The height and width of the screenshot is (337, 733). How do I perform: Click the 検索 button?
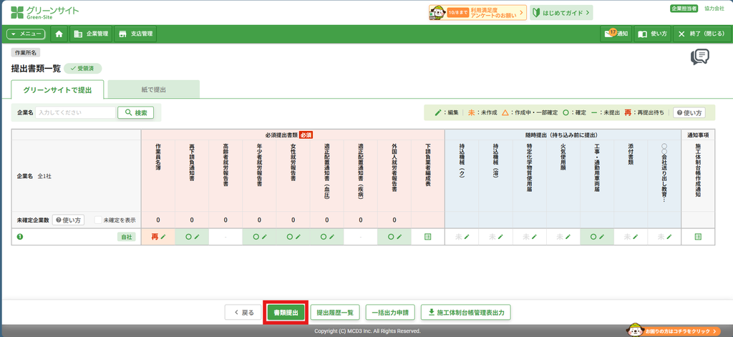coord(135,112)
